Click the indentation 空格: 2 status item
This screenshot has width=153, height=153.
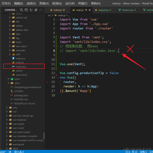tap(143, 152)
